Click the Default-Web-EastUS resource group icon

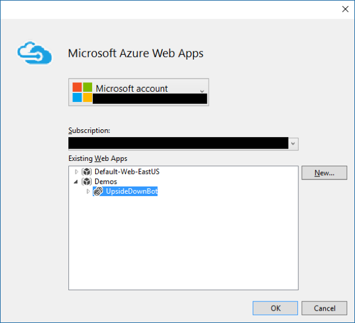(x=86, y=172)
